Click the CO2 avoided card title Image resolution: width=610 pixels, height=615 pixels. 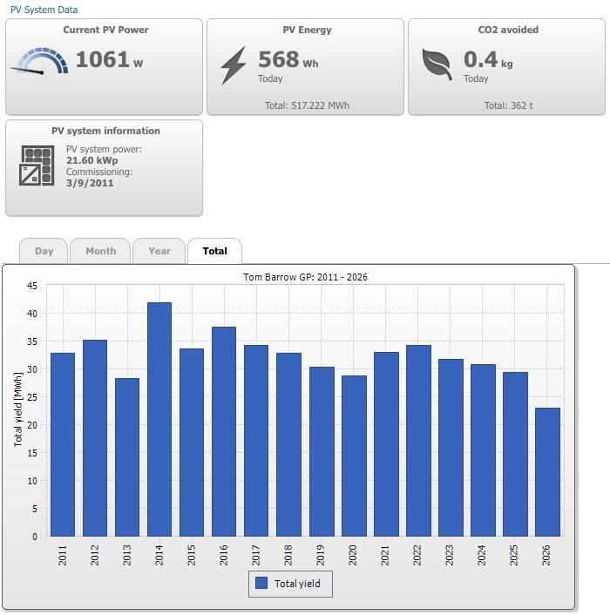pyautogui.click(x=508, y=30)
